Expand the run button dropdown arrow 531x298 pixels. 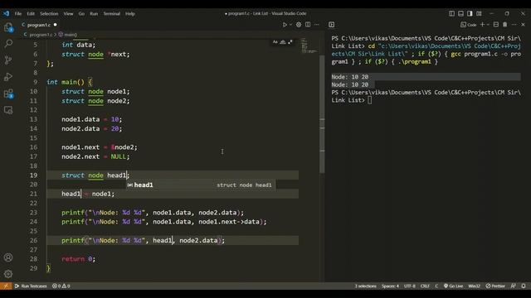290,25
